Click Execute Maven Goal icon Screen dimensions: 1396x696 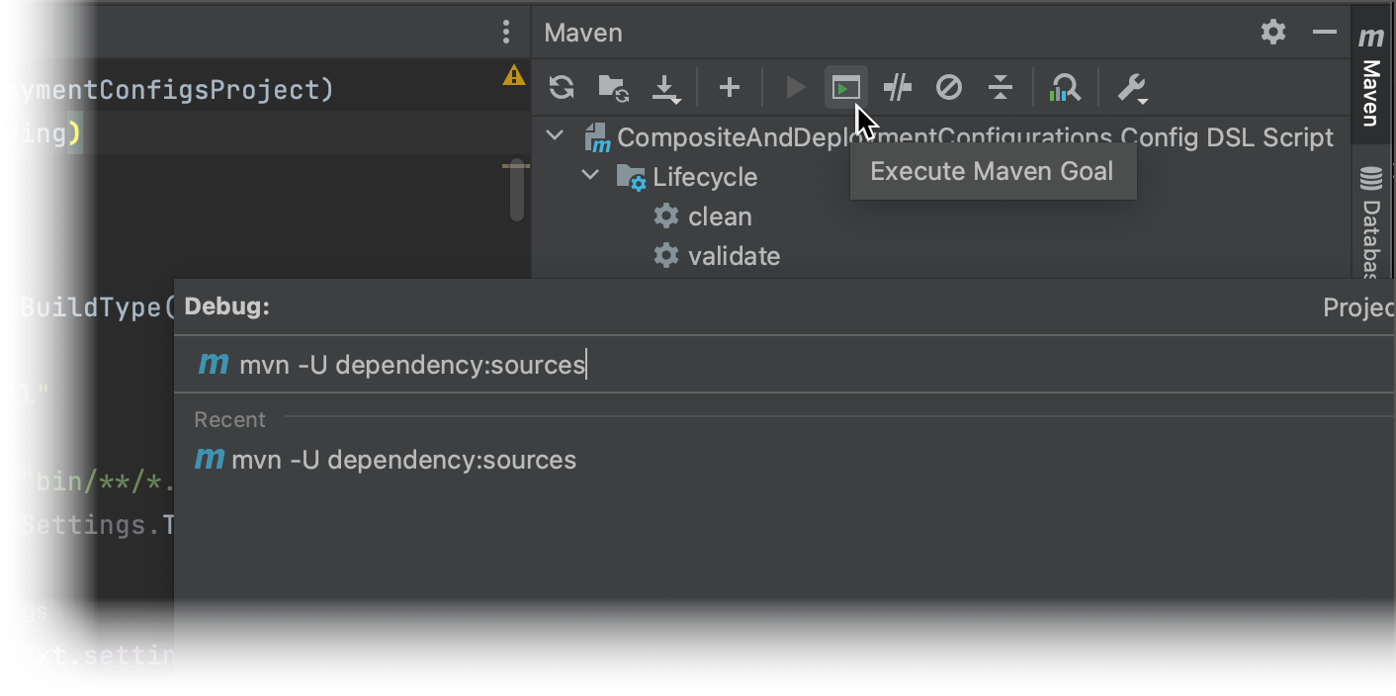point(845,88)
